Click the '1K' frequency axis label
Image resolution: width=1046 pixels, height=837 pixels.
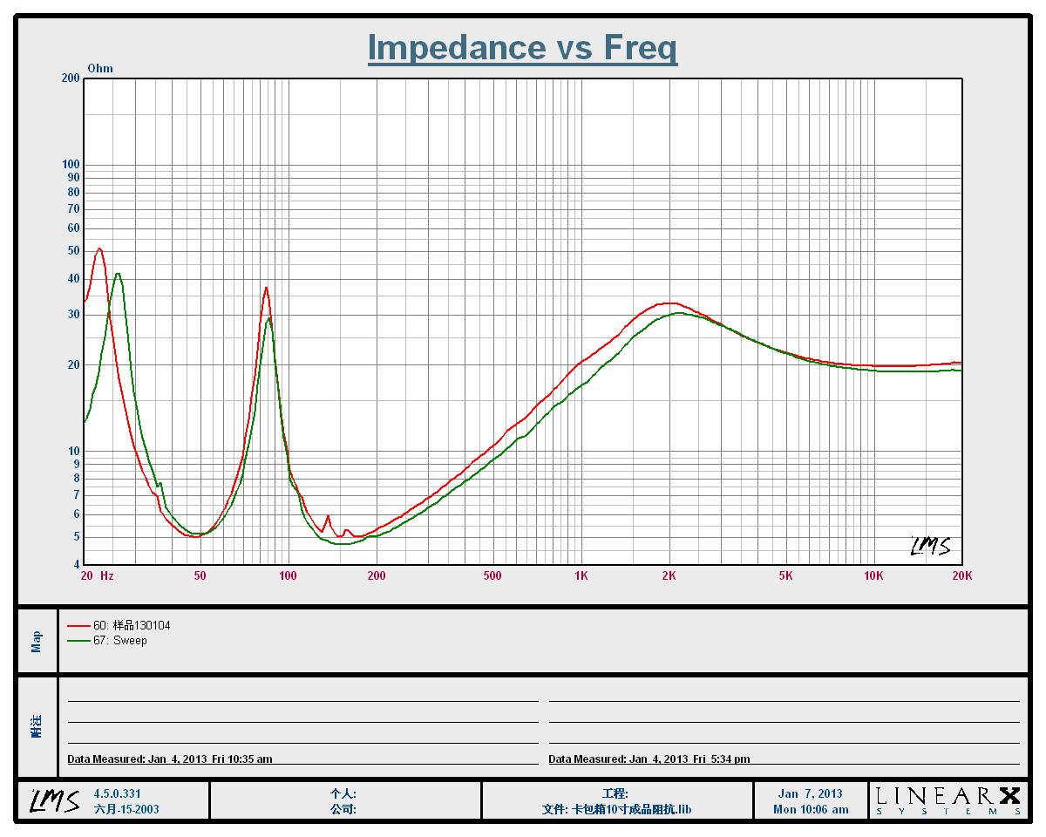581,575
